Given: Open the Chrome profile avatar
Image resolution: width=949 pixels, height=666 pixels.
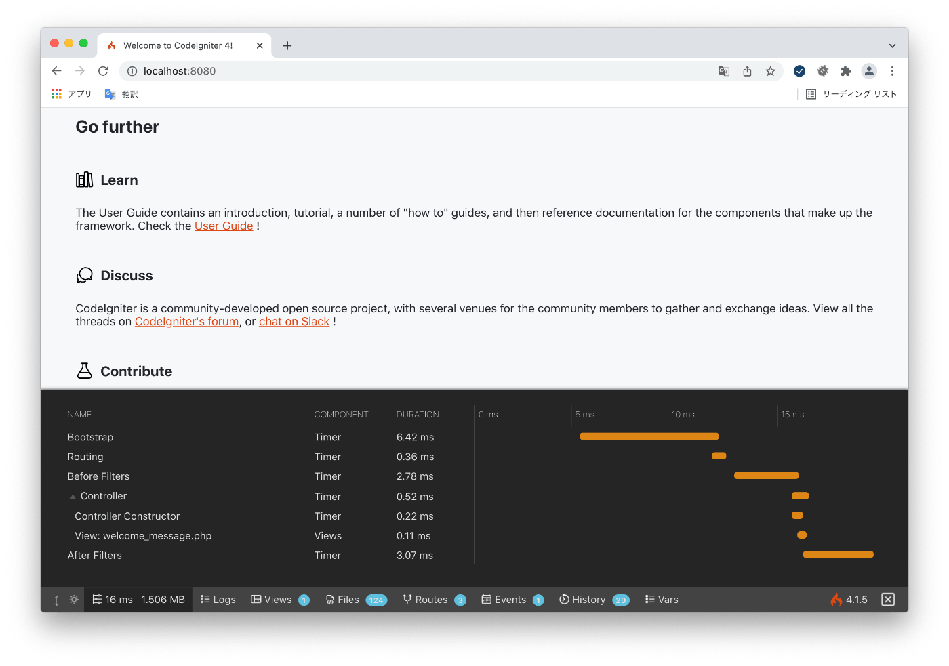Looking at the screenshot, I should point(869,71).
